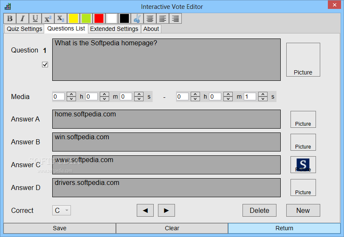This screenshot has height=237, width=344.
Task: Click the Answer B field win.softpedia.com
Action: click(166, 142)
